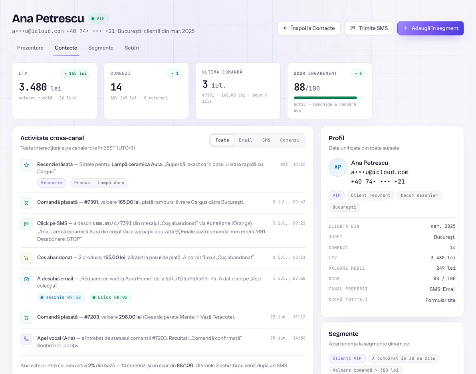Click the VIP tag in the Profil card
Viewport: 476px width, 374px height.
336,195
